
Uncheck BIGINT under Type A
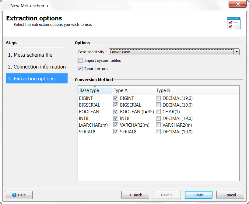click(x=116, y=98)
